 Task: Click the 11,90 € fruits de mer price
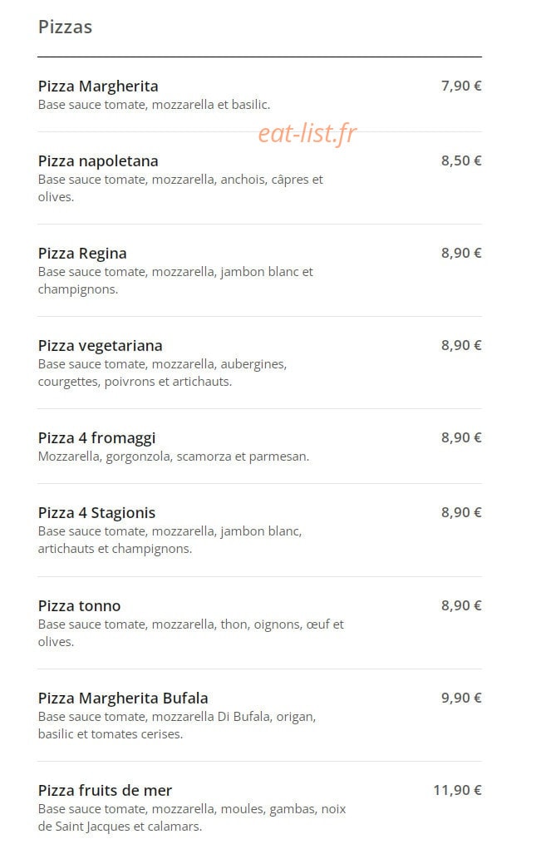457,791
